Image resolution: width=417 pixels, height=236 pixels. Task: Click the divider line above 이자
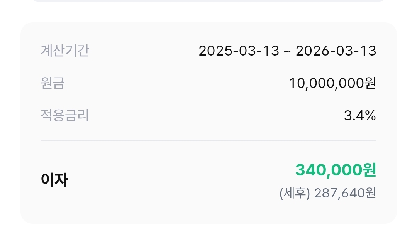click(208, 140)
